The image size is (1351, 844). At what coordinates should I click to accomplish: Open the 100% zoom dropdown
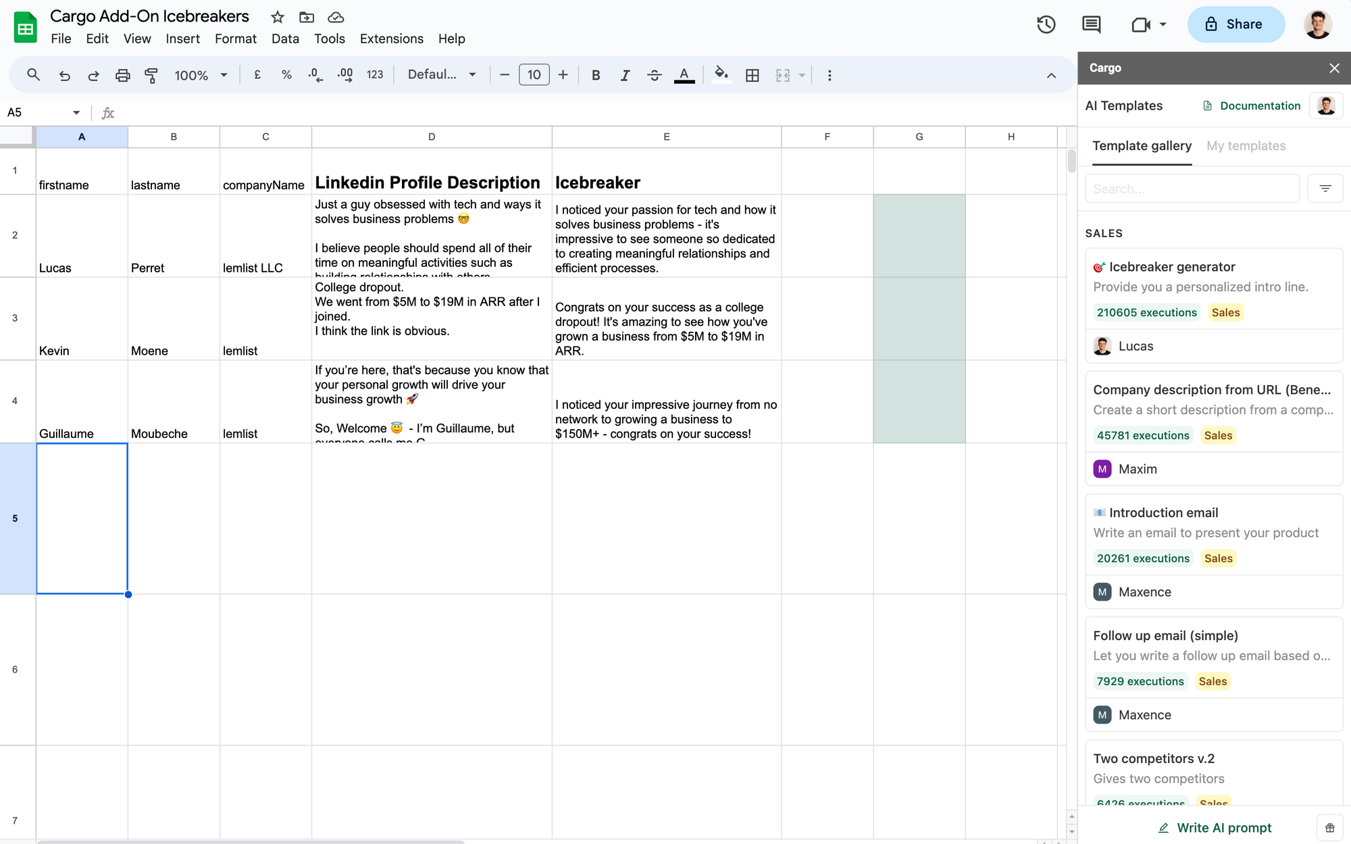(201, 75)
